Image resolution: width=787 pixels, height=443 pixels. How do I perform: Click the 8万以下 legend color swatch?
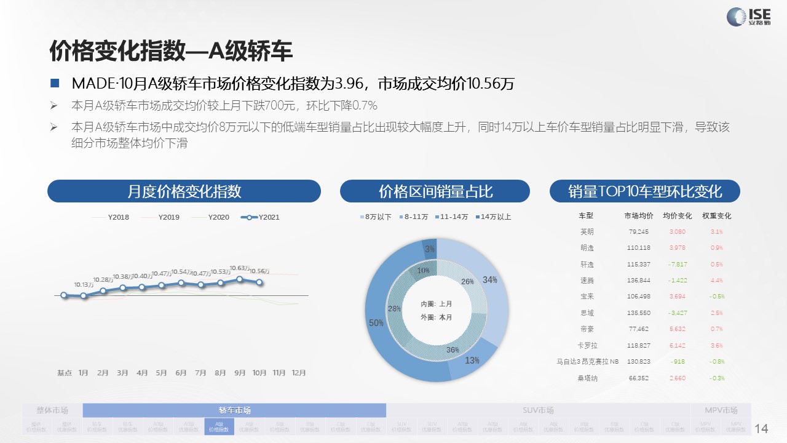pos(361,217)
